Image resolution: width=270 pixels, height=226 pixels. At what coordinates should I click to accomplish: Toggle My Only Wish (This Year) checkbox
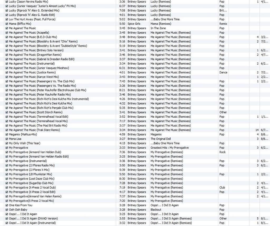coord(7,143)
